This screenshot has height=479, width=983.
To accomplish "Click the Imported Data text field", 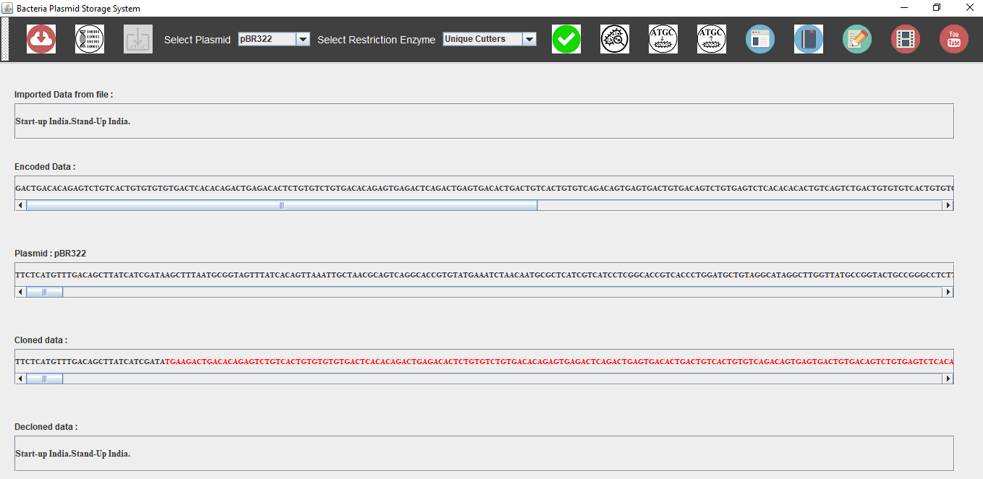I will click(484, 121).
